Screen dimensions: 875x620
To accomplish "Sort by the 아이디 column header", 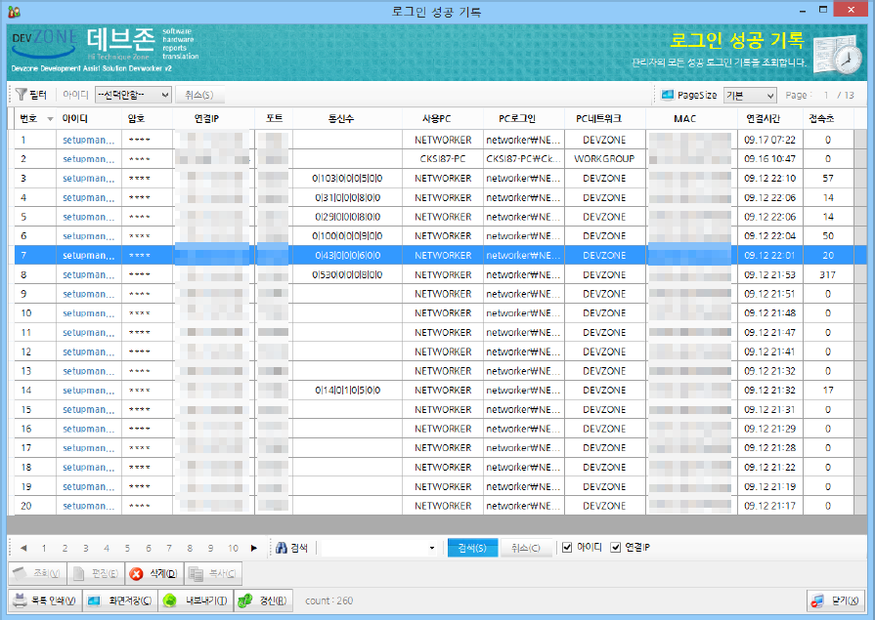I will (x=89, y=119).
